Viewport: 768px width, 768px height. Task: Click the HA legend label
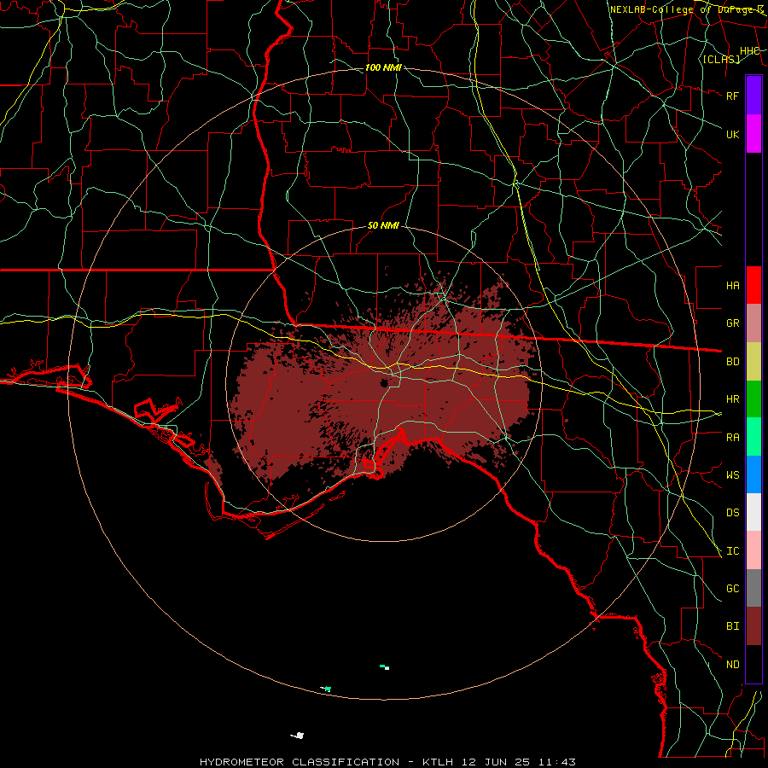[x=733, y=286]
